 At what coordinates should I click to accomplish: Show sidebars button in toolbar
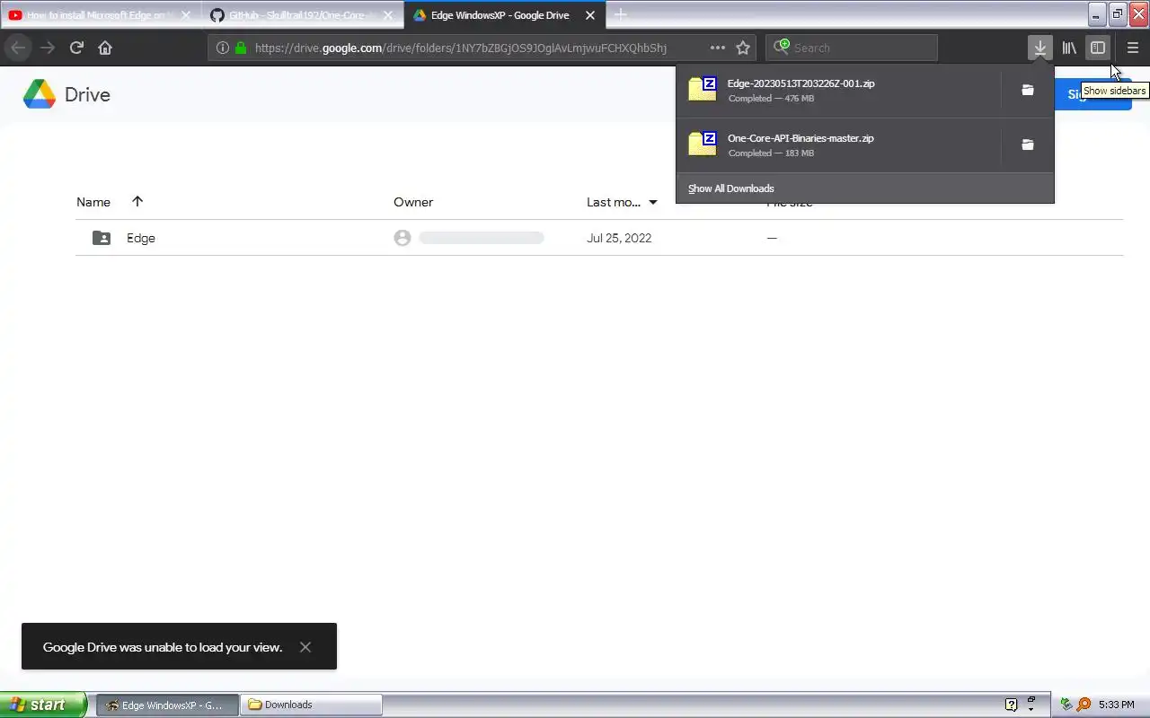point(1098,48)
